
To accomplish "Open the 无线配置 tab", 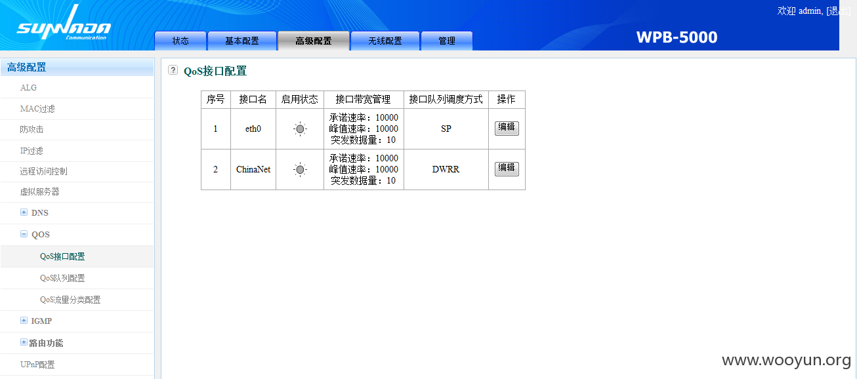I will (385, 41).
